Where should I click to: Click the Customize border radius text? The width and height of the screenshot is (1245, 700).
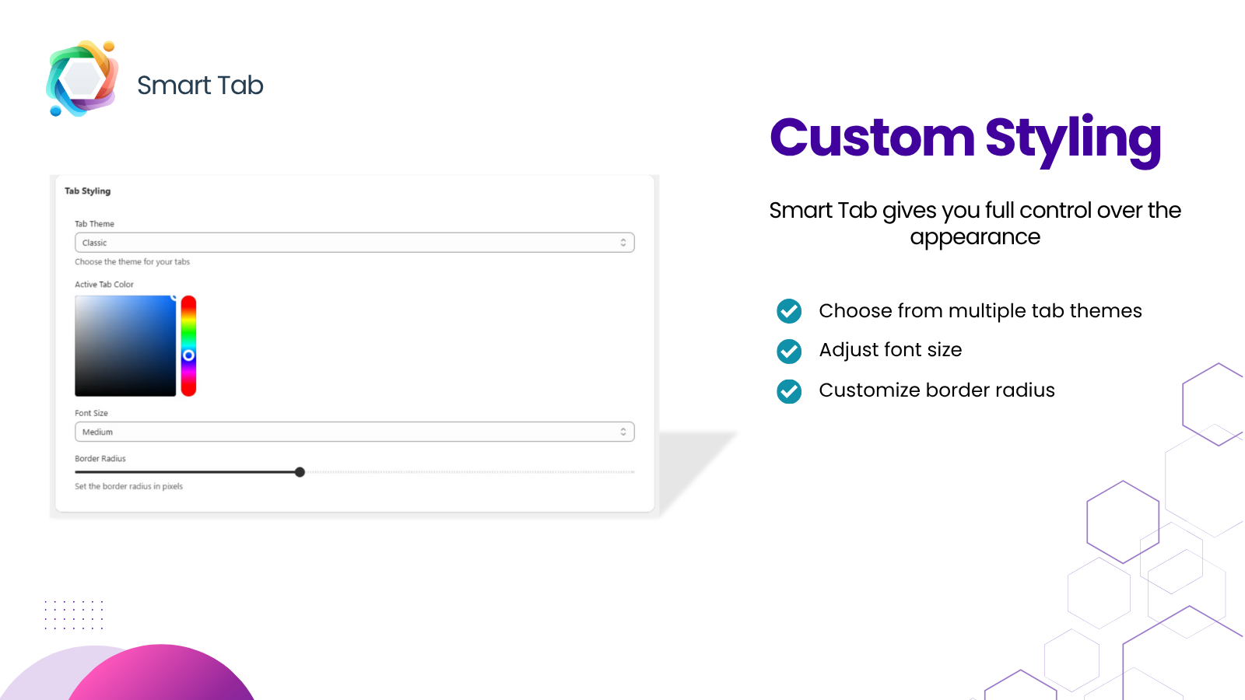click(x=937, y=390)
